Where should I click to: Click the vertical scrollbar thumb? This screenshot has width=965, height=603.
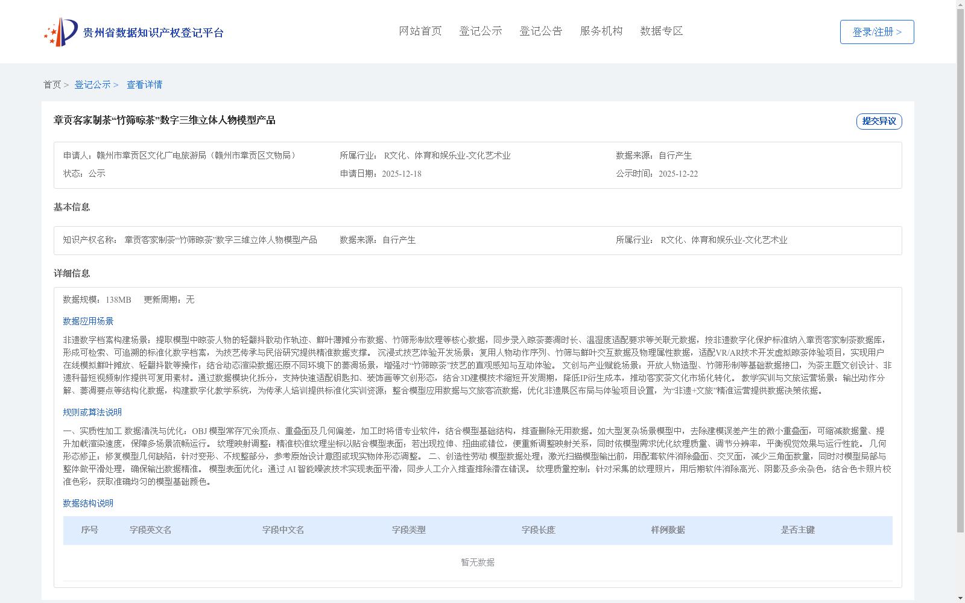tap(960, 271)
